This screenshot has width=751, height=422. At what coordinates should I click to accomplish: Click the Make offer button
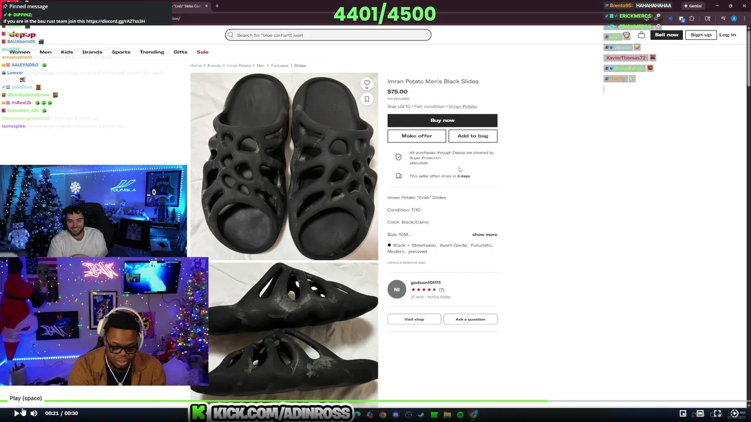417,136
